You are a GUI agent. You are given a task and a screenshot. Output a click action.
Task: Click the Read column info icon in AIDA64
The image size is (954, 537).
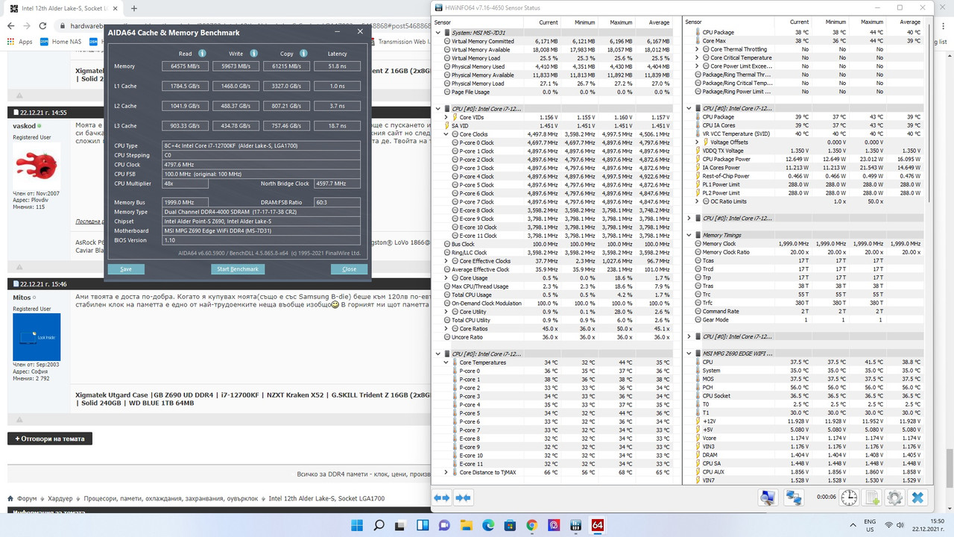[202, 54]
